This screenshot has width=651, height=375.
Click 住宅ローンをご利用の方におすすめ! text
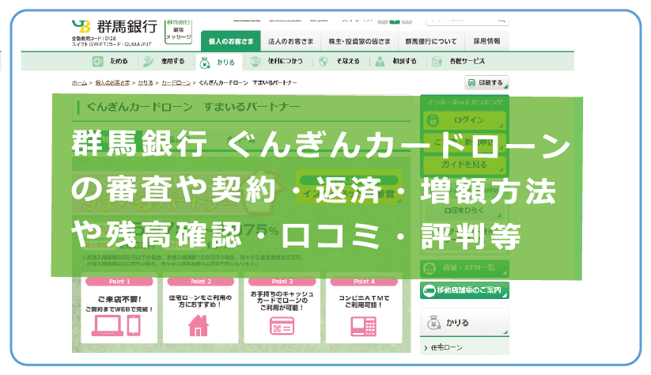(x=201, y=301)
